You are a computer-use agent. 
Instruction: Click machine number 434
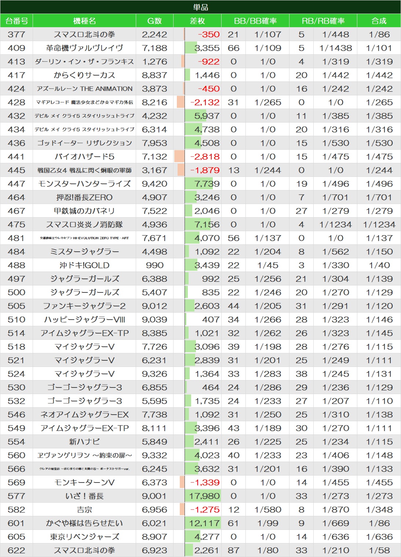coord(17,130)
